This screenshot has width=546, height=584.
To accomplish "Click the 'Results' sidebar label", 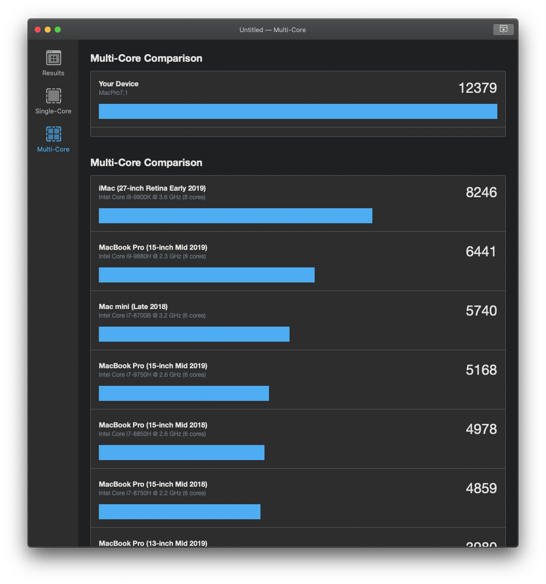I will [x=53, y=73].
